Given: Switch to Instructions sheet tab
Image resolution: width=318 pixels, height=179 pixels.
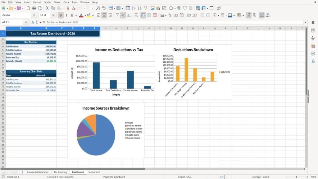Looking at the screenshot, I should coord(94,172).
